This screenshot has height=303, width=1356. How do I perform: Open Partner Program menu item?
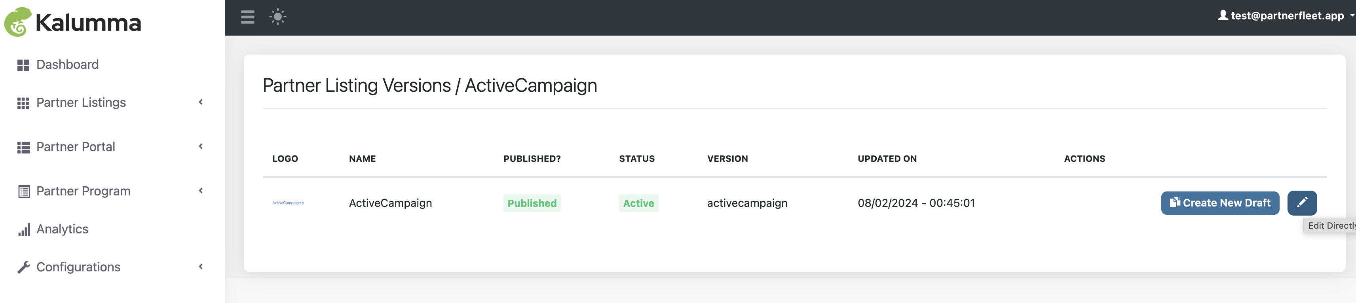tap(83, 191)
